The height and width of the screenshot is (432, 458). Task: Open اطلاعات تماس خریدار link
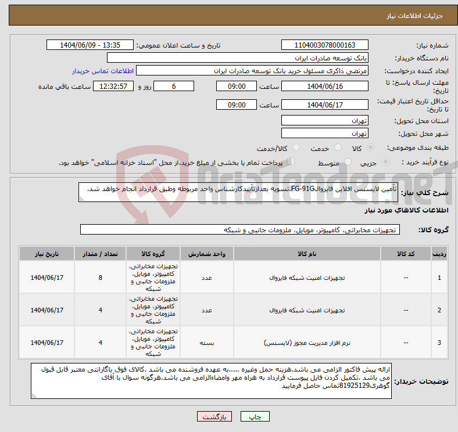[103, 71]
